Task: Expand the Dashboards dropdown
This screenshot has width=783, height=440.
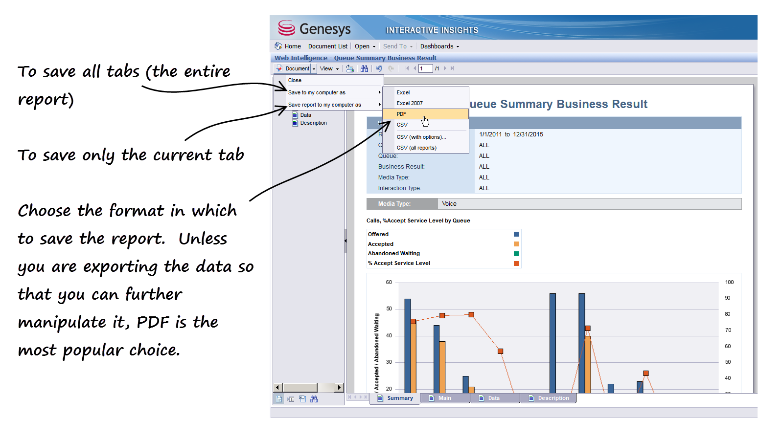Action: (x=439, y=46)
